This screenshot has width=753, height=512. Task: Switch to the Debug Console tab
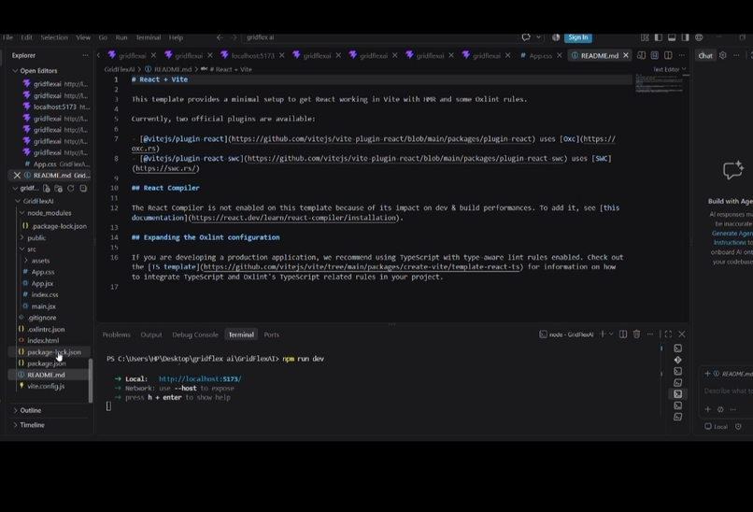click(x=195, y=334)
